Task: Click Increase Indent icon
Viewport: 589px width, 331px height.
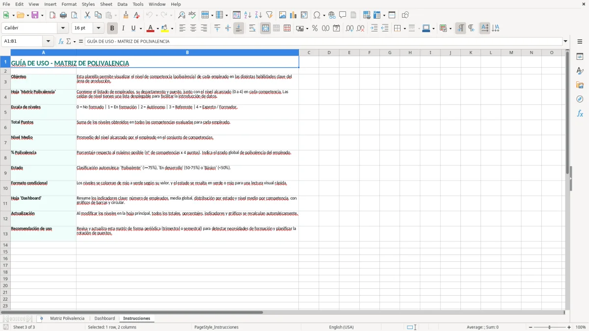Action: [374, 28]
